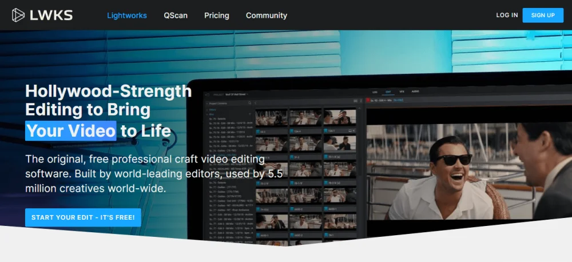The width and height of the screenshot is (572, 262).
Task: Click the highlighted "Your Video" text
Action: [x=71, y=131]
